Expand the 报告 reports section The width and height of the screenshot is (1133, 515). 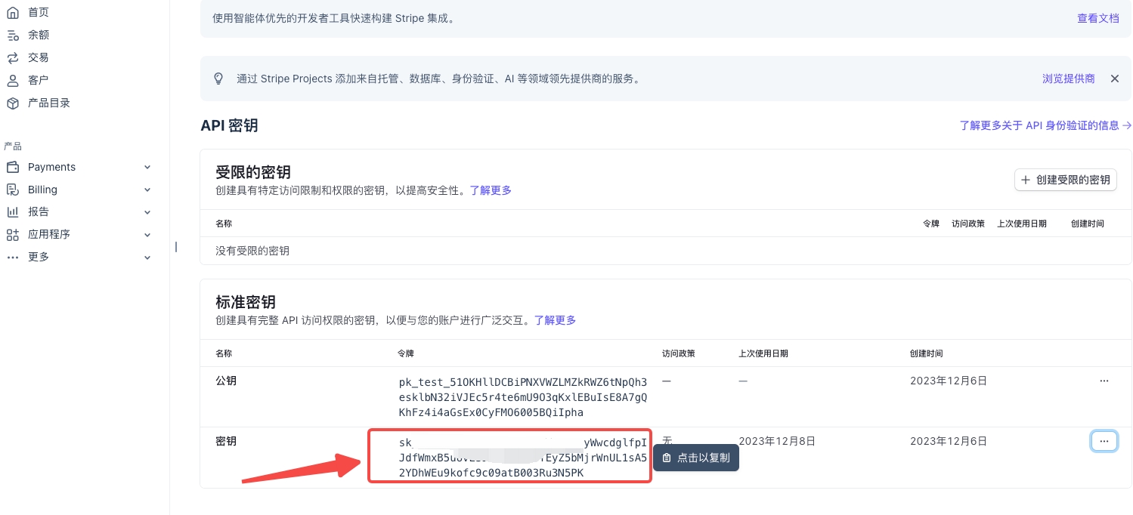(x=147, y=212)
